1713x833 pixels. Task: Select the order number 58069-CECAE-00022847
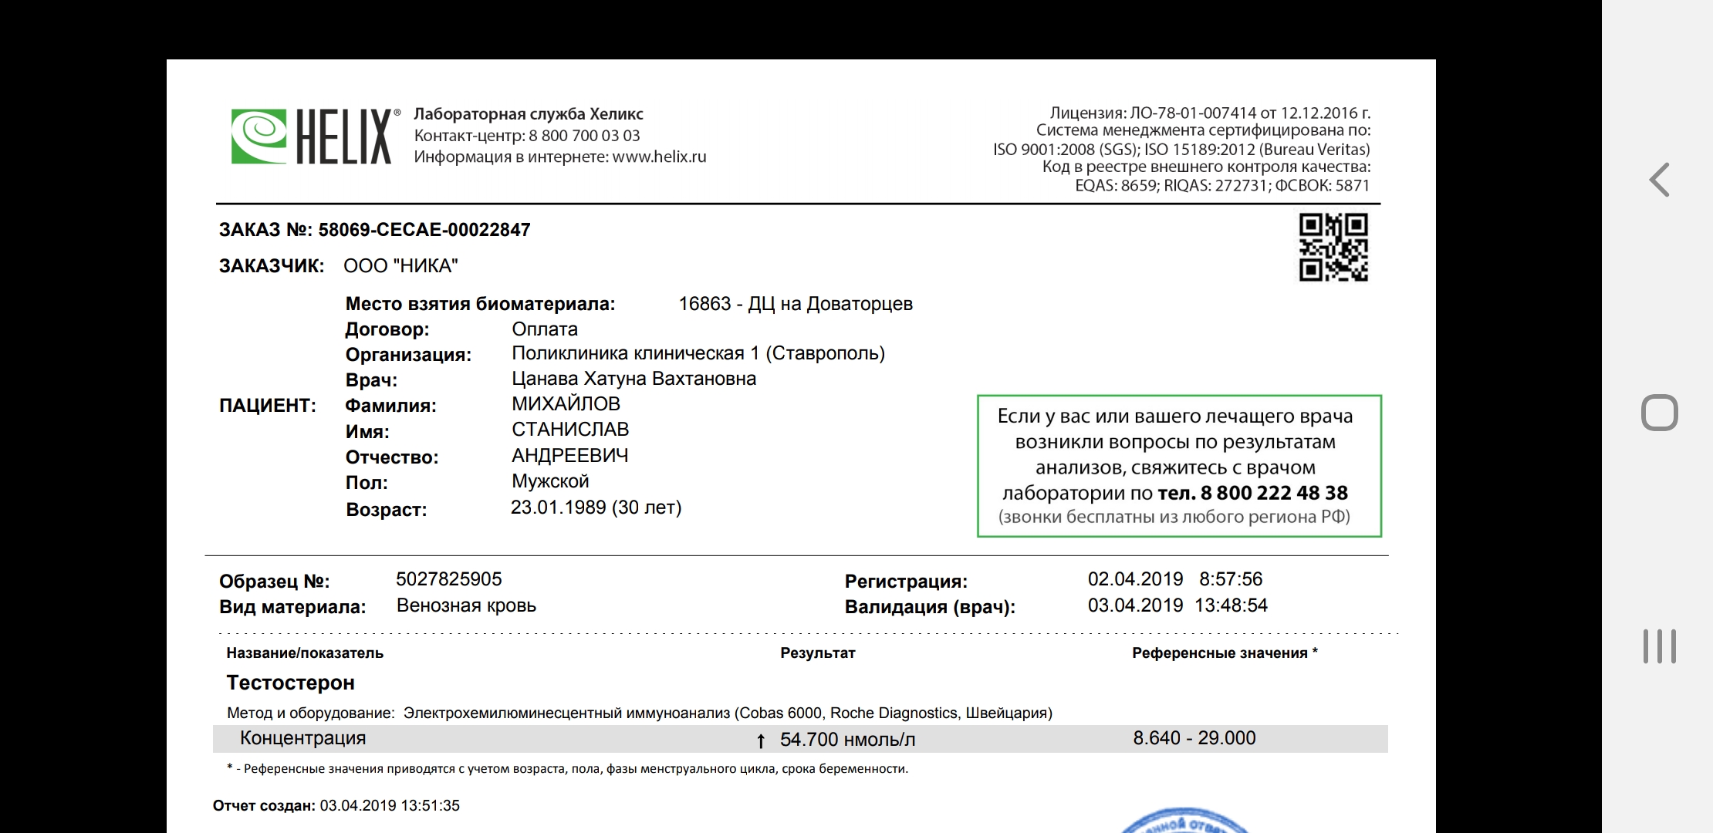pyautogui.click(x=424, y=230)
